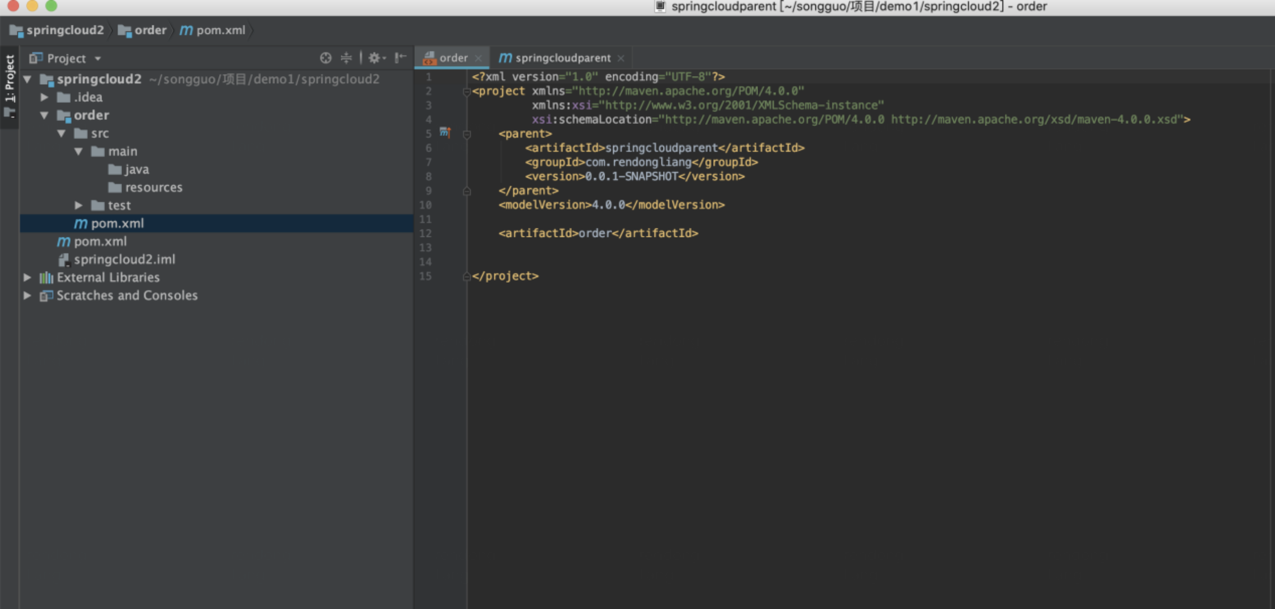
Task: Toggle the 1: Project tool window tab
Action: [x=9, y=87]
